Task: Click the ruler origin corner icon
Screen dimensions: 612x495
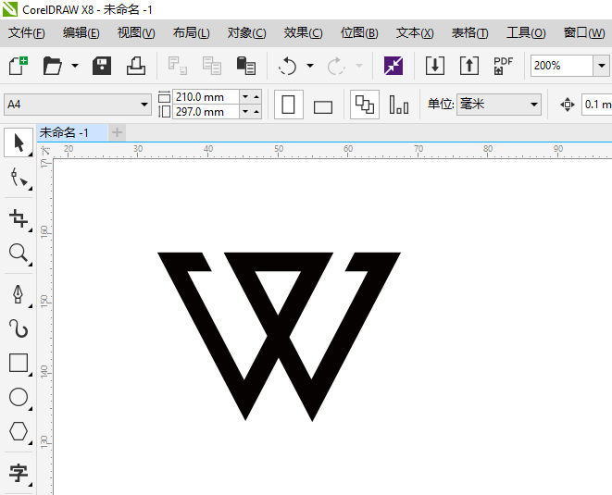Action: pyautogui.click(x=44, y=151)
